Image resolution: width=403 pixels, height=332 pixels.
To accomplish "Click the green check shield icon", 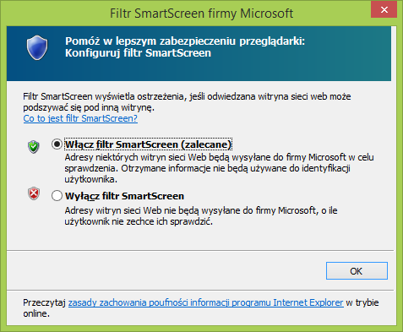I will point(34,146).
